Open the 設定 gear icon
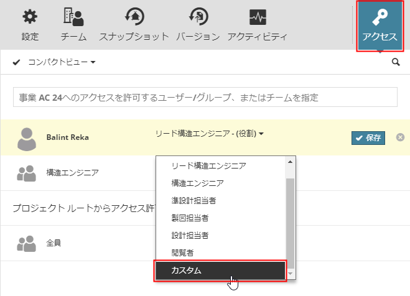 (30, 17)
